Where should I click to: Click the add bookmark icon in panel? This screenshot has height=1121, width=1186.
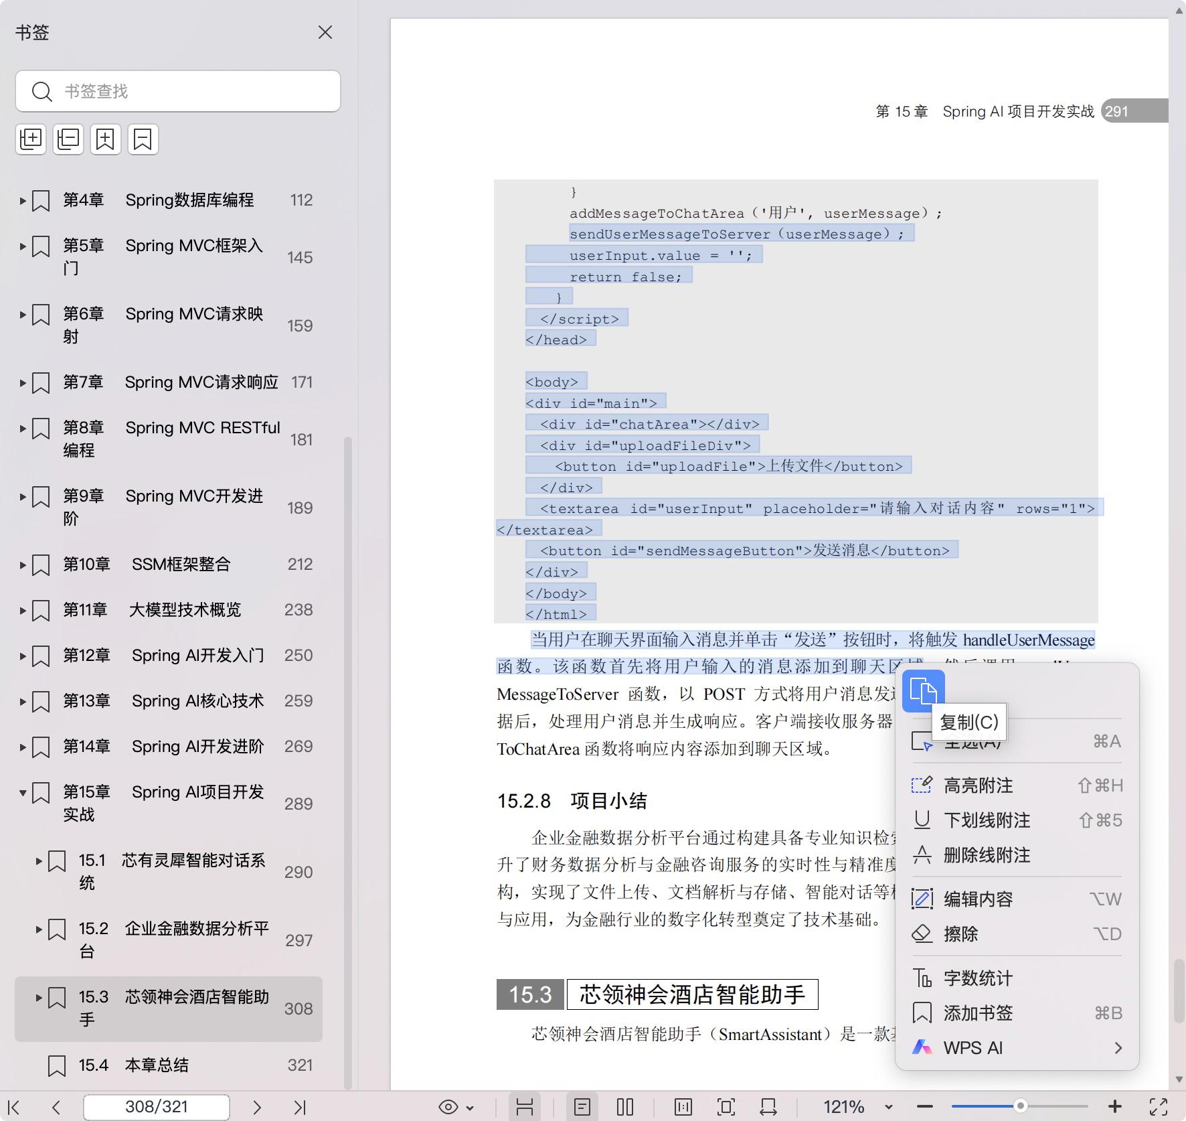pos(106,139)
